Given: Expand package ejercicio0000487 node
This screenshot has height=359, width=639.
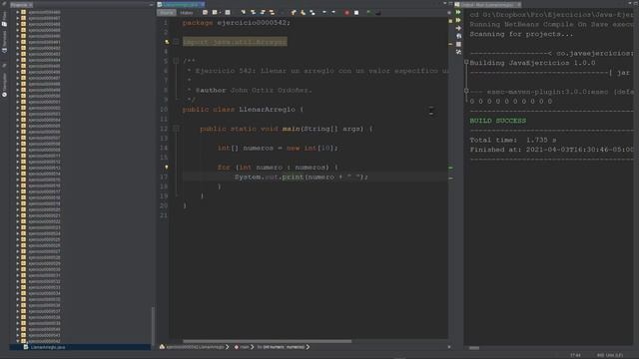Looking at the screenshot, I should point(18,18).
